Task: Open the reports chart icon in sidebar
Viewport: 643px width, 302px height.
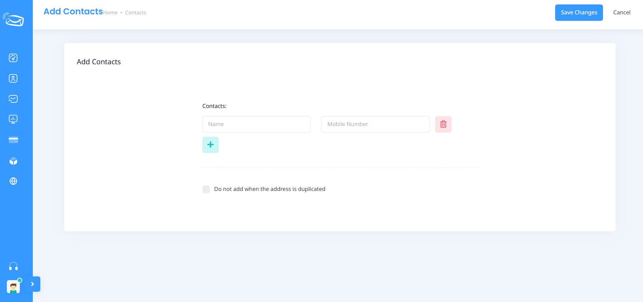Action: (13, 119)
